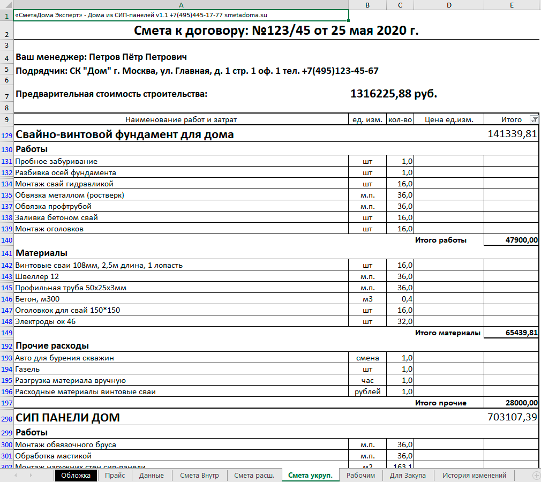Select column A header

181,5
